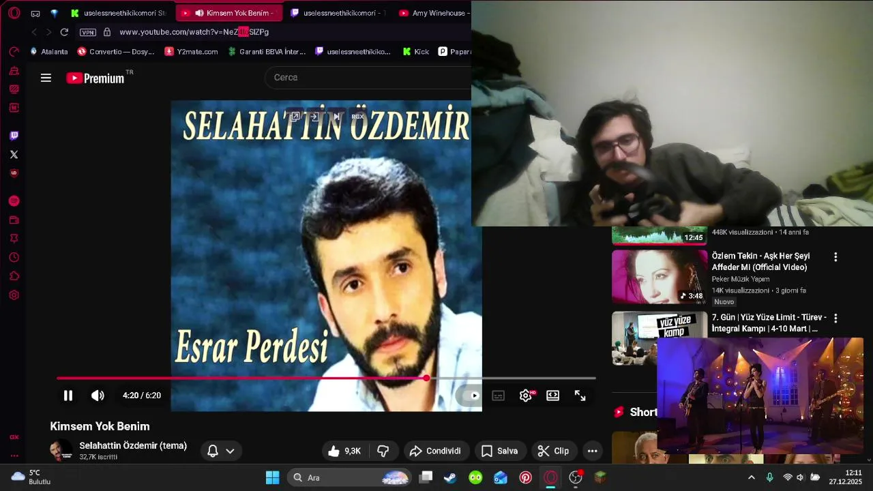Open Pinterest from the taskbar
The height and width of the screenshot is (491, 873).
(x=525, y=477)
